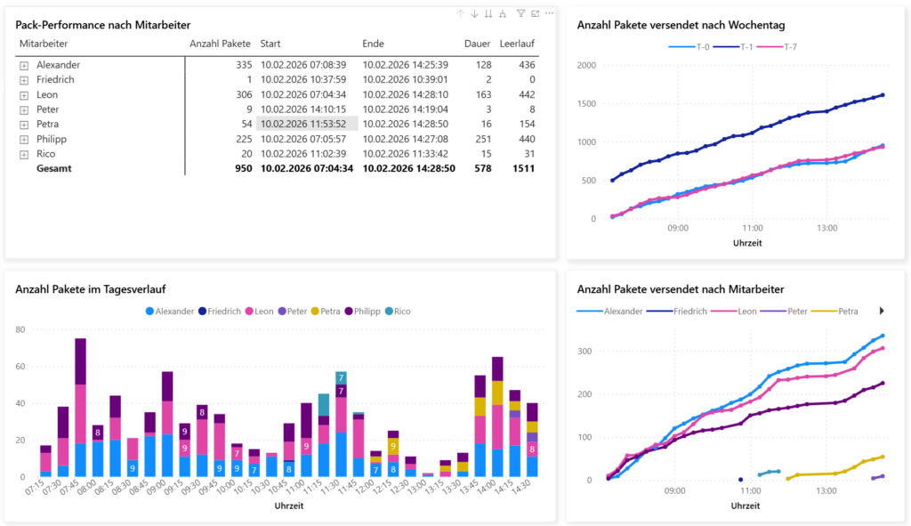The image size is (911, 526).
Task: Go to next hierarchy level double-arrow icon
Action: point(489,13)
